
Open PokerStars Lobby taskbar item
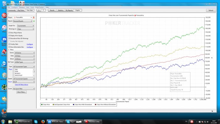[x=93, y=121]
